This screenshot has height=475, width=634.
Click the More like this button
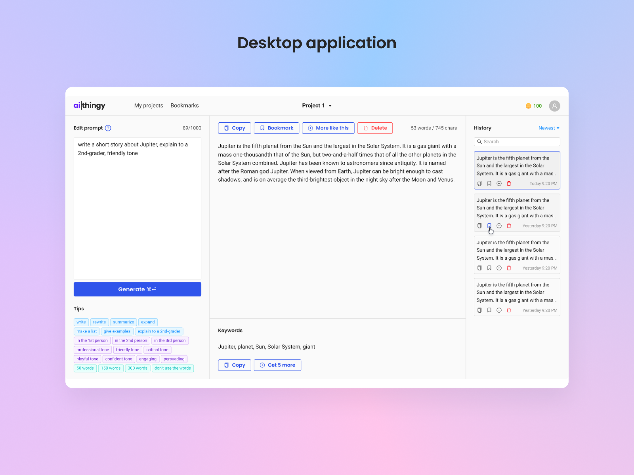coord(328,128)
